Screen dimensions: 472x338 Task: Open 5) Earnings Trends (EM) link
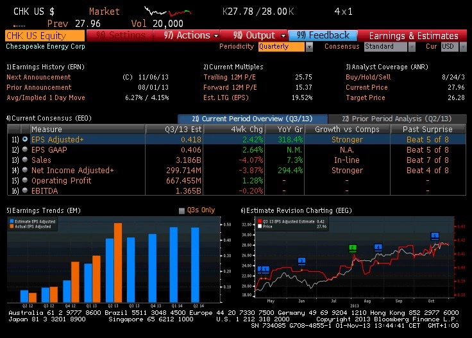pos(44,210)
